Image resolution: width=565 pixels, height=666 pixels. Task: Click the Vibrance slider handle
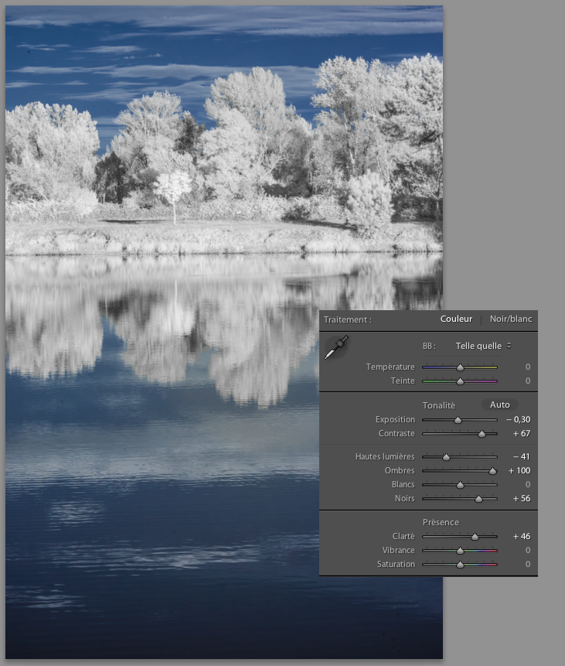pyautogui.click(x=460, y=551)
